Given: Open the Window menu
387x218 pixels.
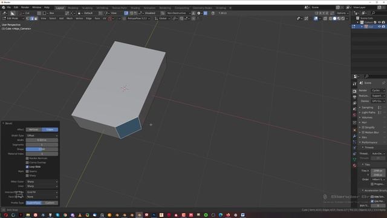Looking at the screenshot, I should (36, 8).
